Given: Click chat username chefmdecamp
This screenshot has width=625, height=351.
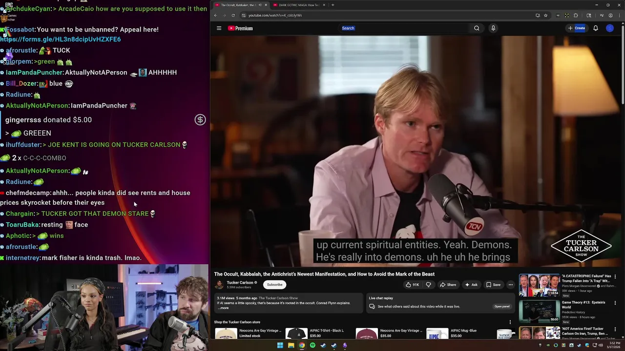Looking at the screenshot, I should point(28,193).
